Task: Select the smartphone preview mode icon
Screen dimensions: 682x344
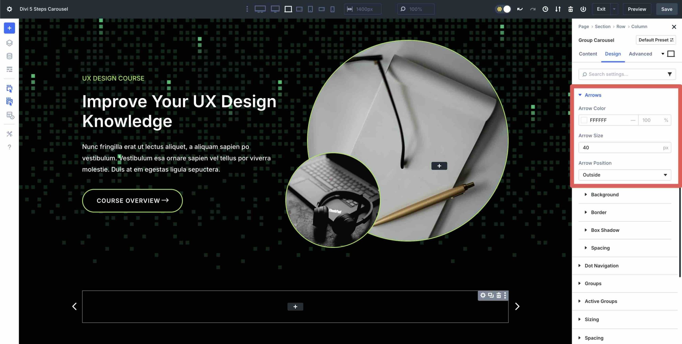Action: [333, 9]
